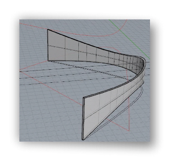Viewport: 173px width, 166px height.
Task: Select the green Y-axis line
Action: (x=129, y=39)
